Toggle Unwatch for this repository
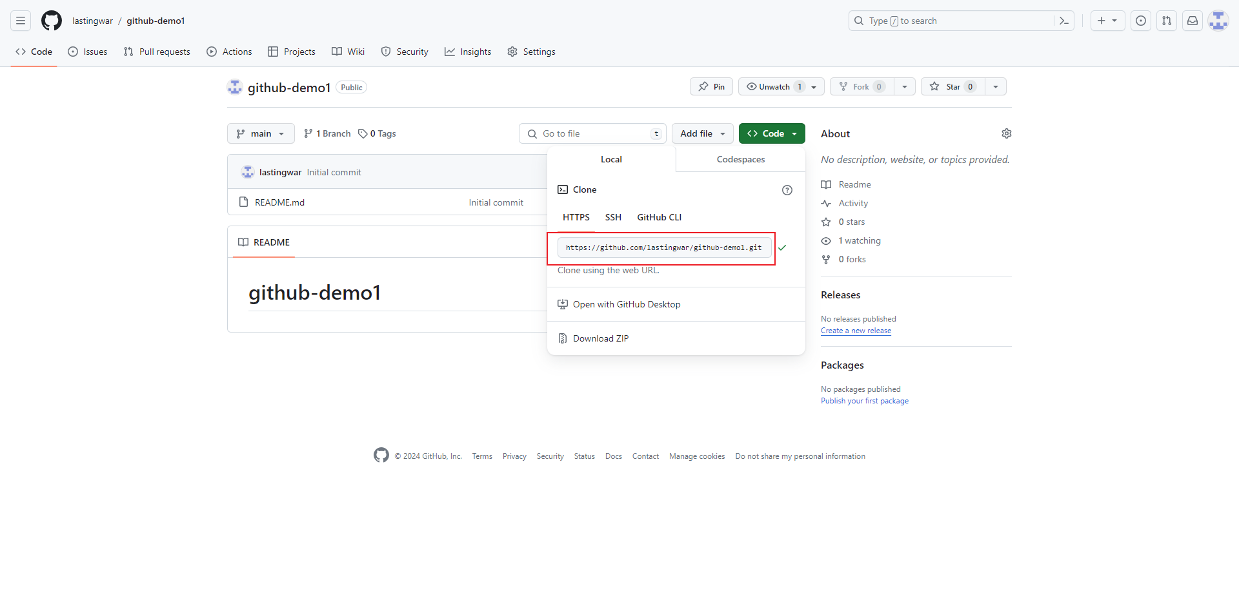This screenshot has height=609, width=1239. 774,87
